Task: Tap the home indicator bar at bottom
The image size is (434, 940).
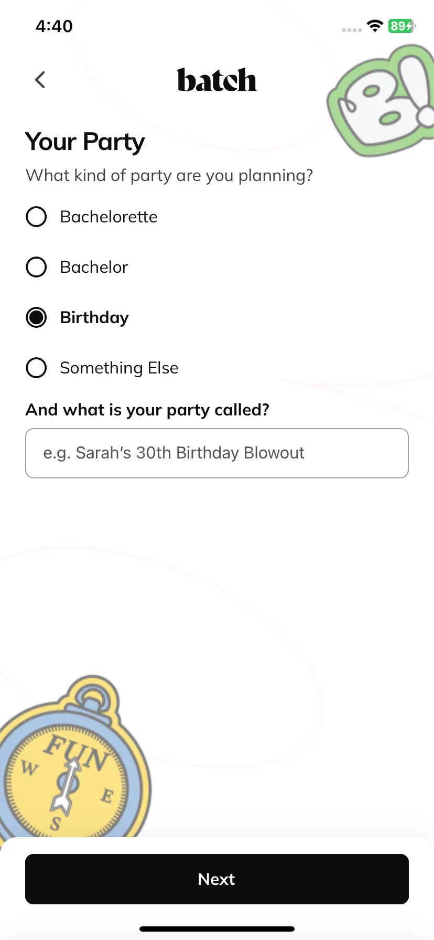Action: pyautogui.click(x=217, y=929)
